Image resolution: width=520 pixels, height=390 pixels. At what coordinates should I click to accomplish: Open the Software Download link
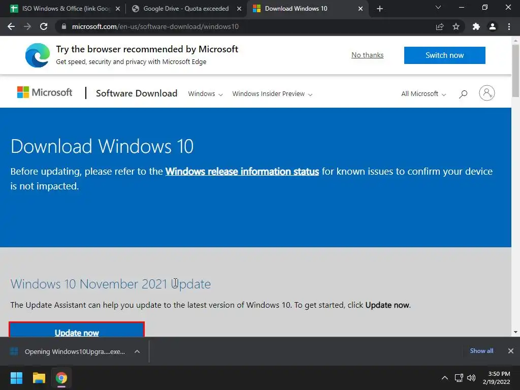tap(137, 93)
